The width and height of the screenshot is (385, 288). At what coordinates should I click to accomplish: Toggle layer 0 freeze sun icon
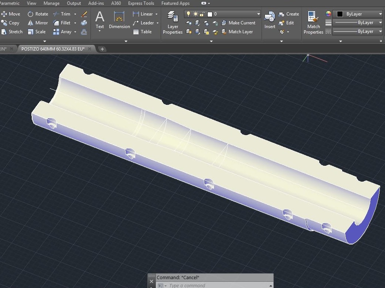coord(195,14)
